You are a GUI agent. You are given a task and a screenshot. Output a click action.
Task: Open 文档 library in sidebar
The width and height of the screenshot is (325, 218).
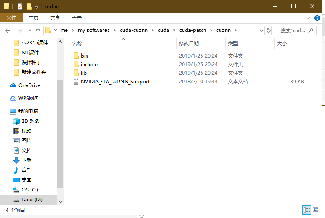[22, 151]
